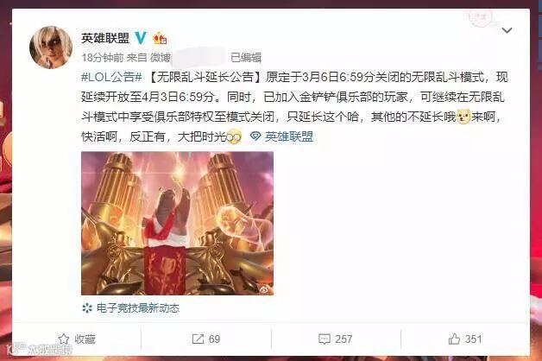
Task: Click the 电子竞技 snowflake channel icon
Action: pos(87,307)
